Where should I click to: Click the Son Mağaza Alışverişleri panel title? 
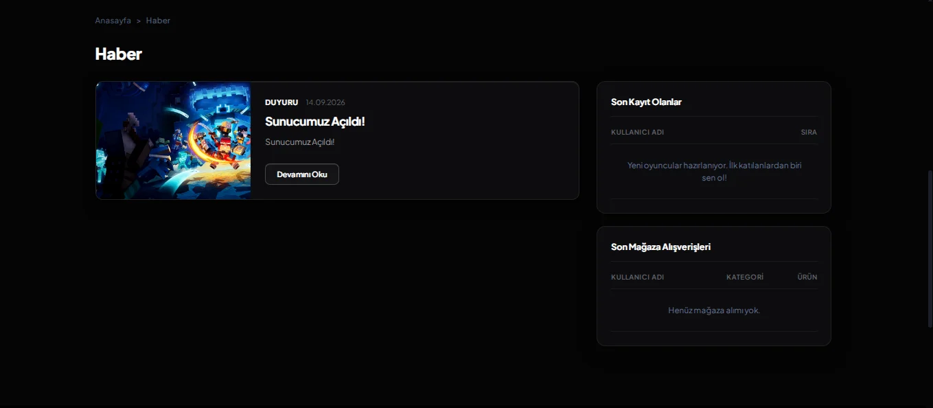pos(660,247)
